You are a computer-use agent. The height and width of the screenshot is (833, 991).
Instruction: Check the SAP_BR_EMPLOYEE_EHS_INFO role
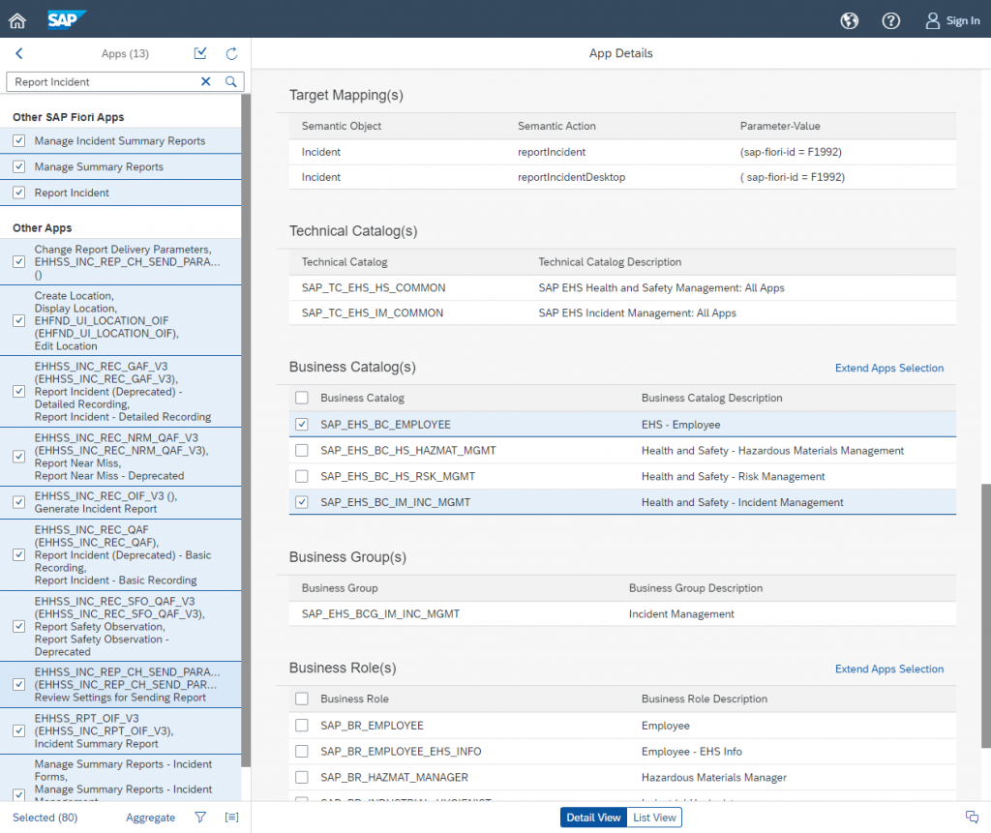pos(302,751)
